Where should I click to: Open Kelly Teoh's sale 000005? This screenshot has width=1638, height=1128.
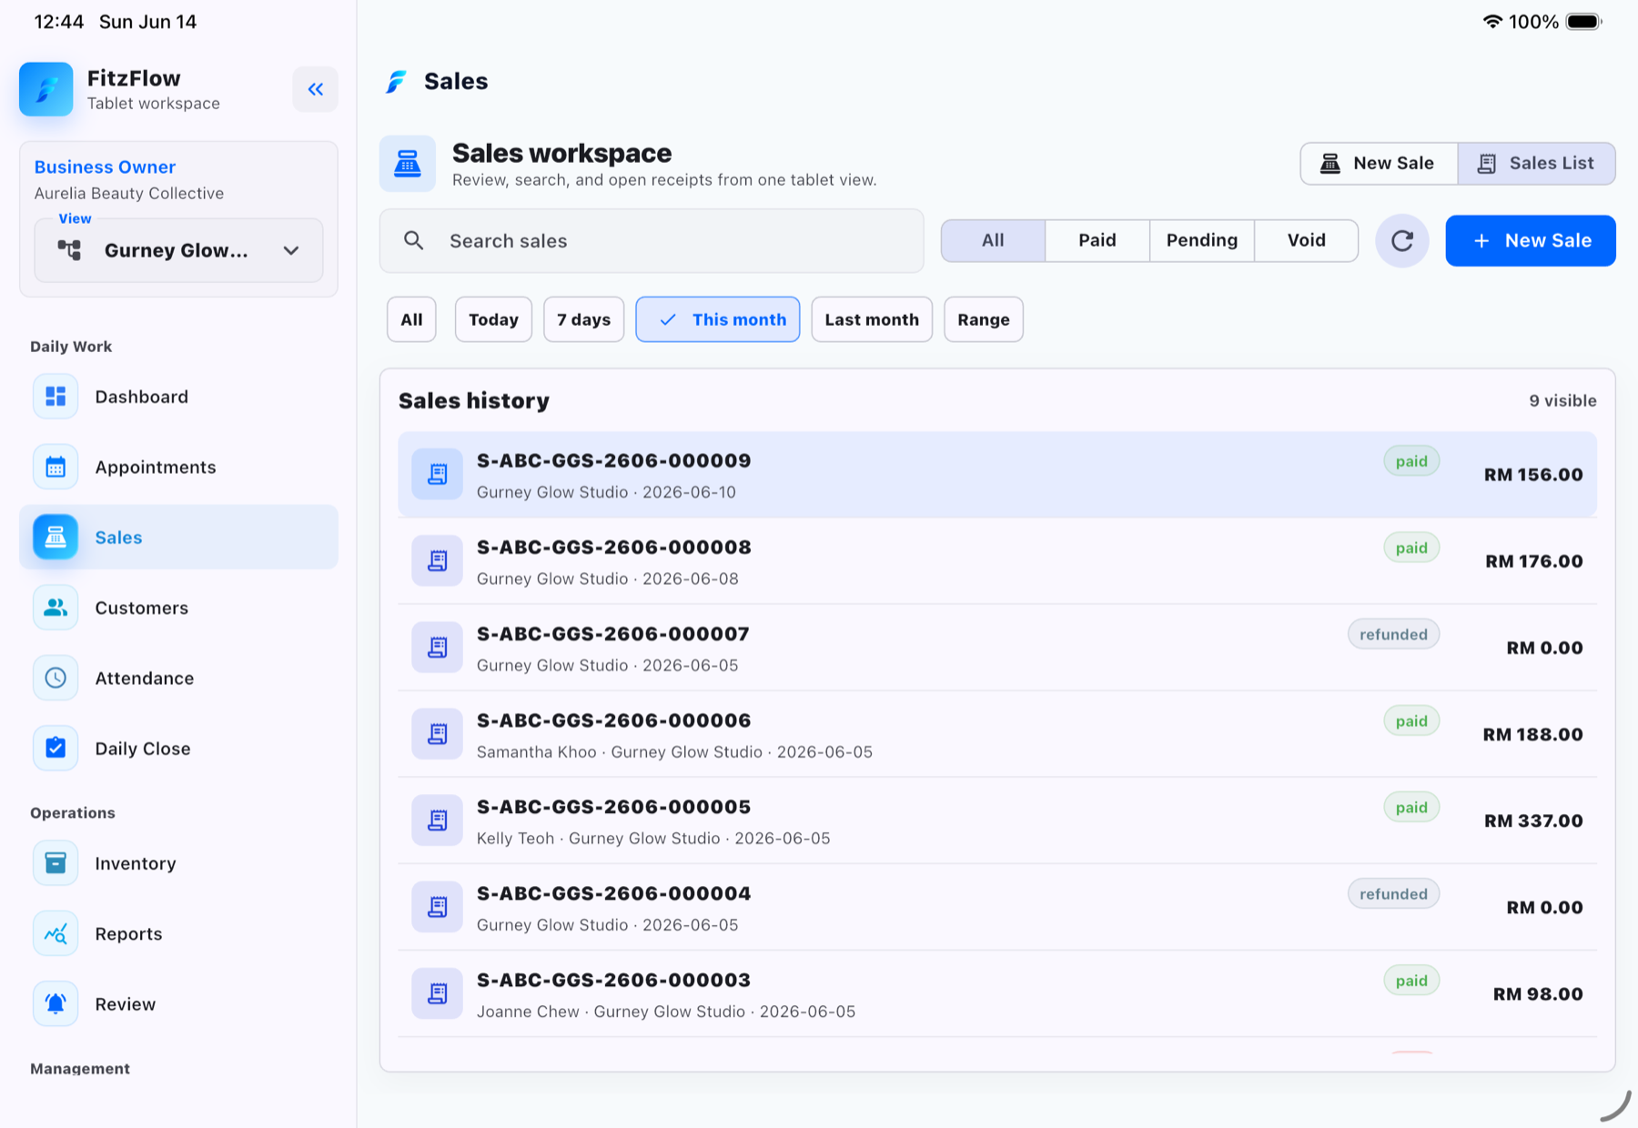[997, 821]
